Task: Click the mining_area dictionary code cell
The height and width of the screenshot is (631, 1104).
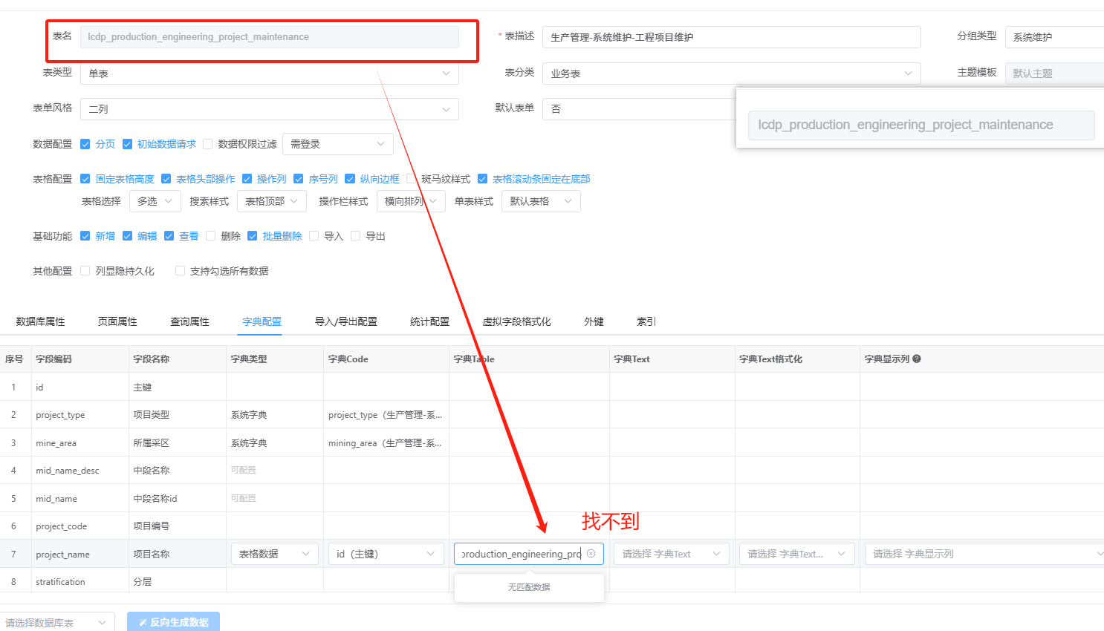Action: 385,443
